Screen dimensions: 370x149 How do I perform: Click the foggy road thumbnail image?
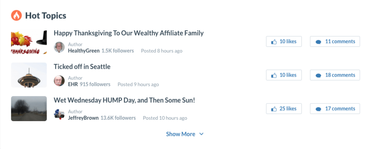(x=29, y=108)
